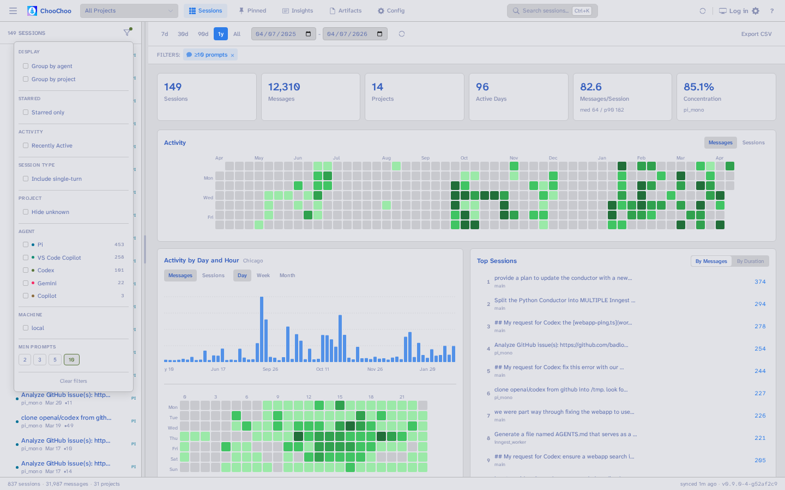This screenshot has height=490, width=785.
Task: Pin the view using the Pinned icon
Action: (x=252, y=10)
